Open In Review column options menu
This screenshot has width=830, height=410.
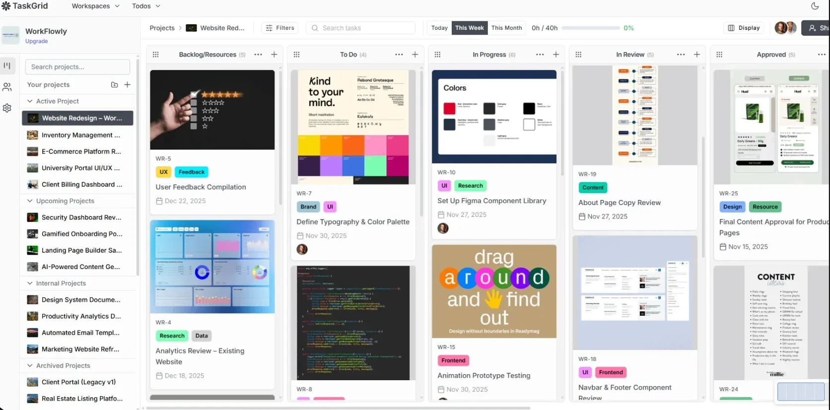pyautogui.click(x=681, y=55)
